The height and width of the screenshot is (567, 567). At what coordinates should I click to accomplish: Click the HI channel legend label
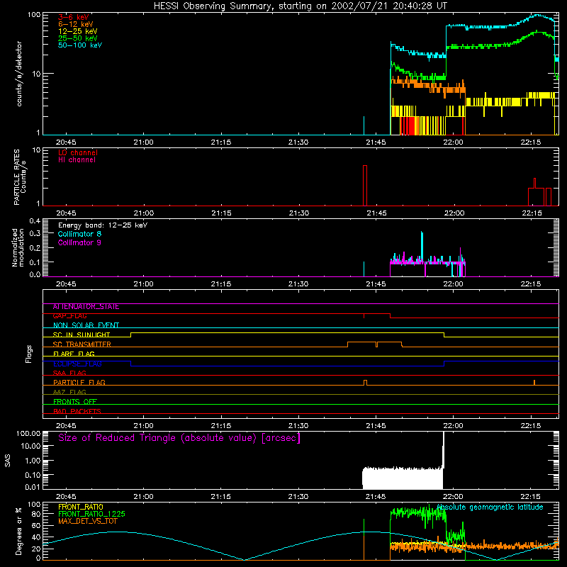(77, 160)
